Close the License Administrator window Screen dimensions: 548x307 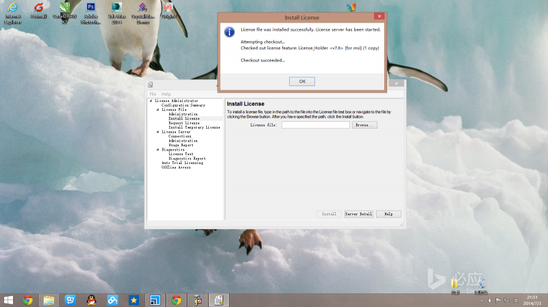397,83
